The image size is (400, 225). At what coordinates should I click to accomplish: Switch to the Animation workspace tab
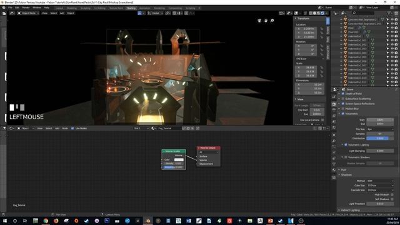(144, 8)
